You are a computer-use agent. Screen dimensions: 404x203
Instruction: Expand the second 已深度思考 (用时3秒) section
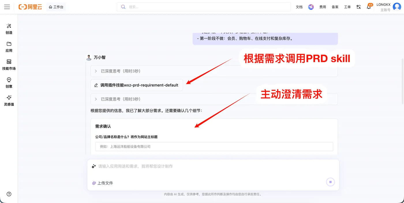tap(214, 99)
